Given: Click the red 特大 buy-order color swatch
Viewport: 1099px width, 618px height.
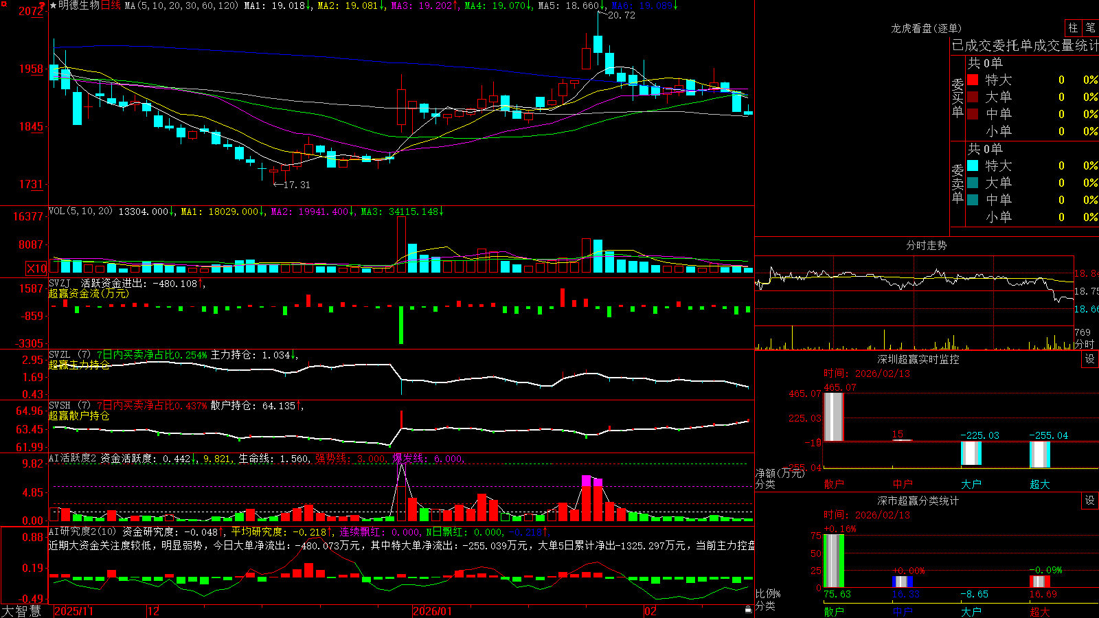Looking at the screenshot, I should (x=973, y=80).
